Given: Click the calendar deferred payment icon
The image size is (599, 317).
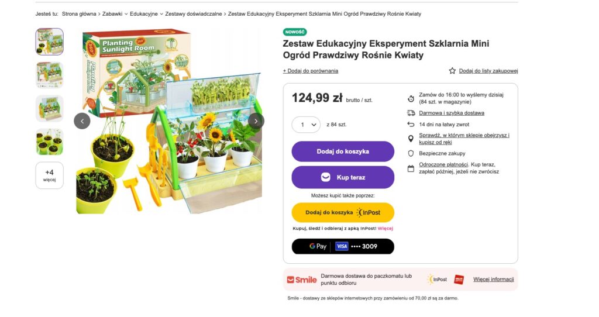Looking at the screenshot, I should point(411,168).
